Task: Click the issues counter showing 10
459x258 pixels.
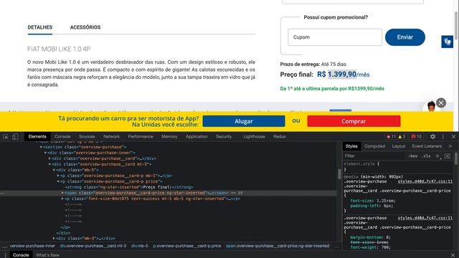Action: coord(417,137)
